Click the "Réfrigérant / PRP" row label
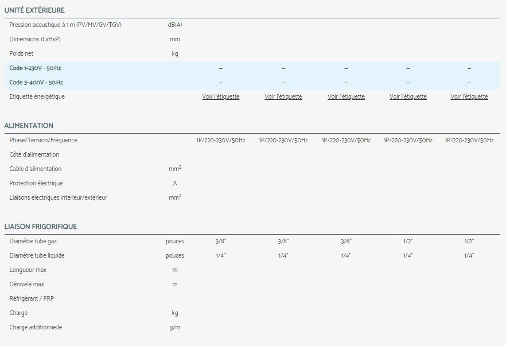The image size is (506, 346). click(32, 299)
